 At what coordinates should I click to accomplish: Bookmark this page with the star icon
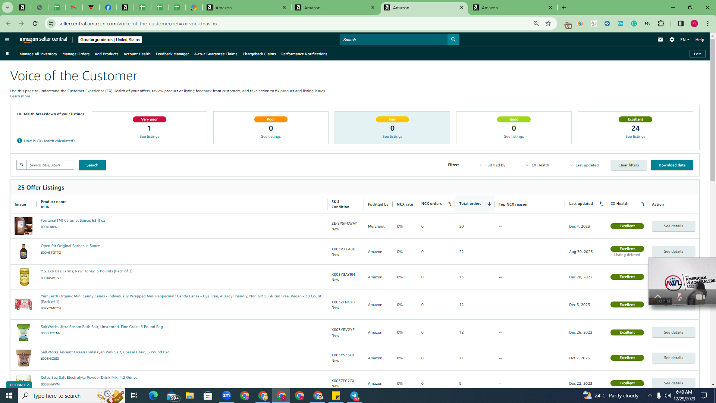point(548,24)
